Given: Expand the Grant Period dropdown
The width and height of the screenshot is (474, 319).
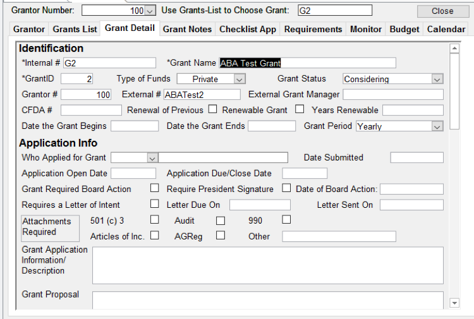Looking at the screenshot, I should (x=437, y=126).
